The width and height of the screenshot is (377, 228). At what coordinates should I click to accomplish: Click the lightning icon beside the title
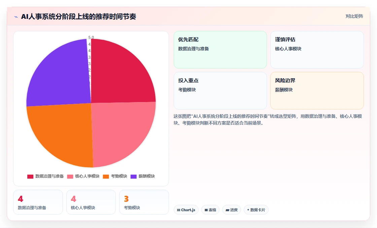(16, 17)
